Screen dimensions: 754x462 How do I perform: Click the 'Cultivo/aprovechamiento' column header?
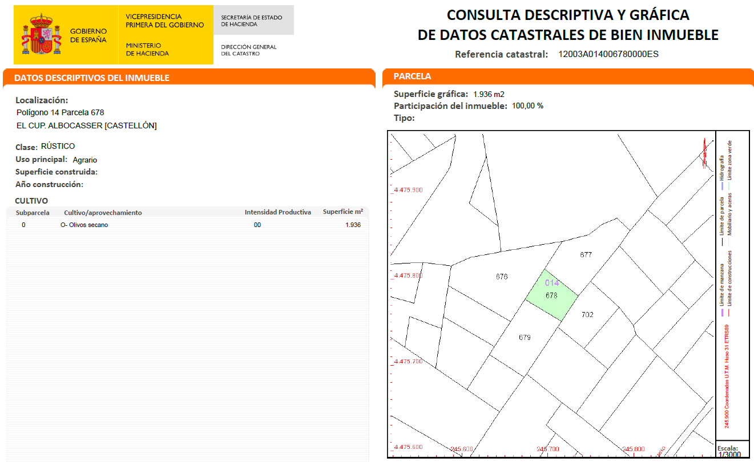coord(103,213)
